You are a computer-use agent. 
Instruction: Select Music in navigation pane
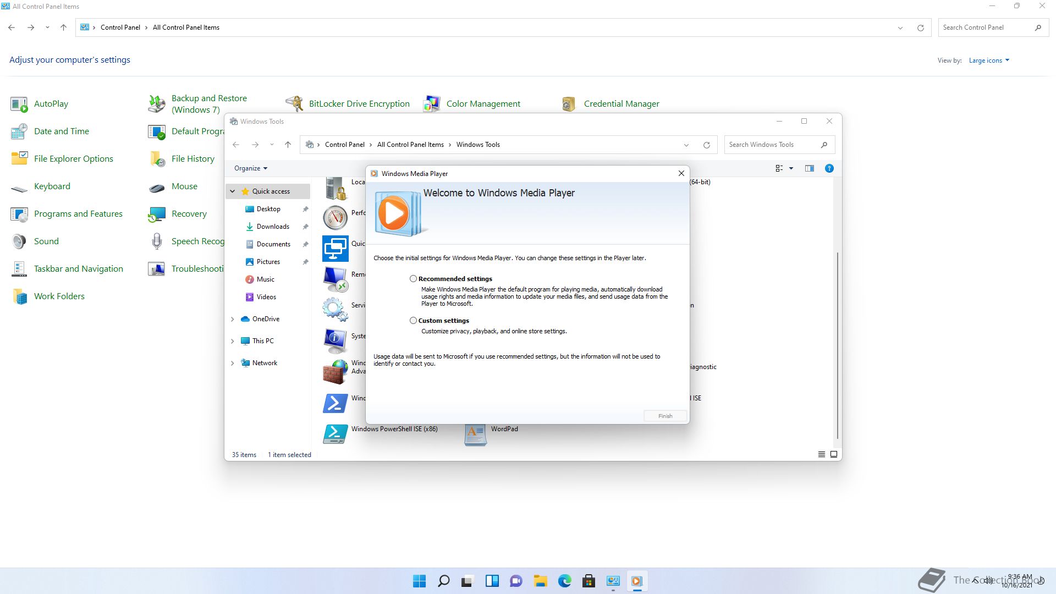pyautogui.click(x=265, y=279)
